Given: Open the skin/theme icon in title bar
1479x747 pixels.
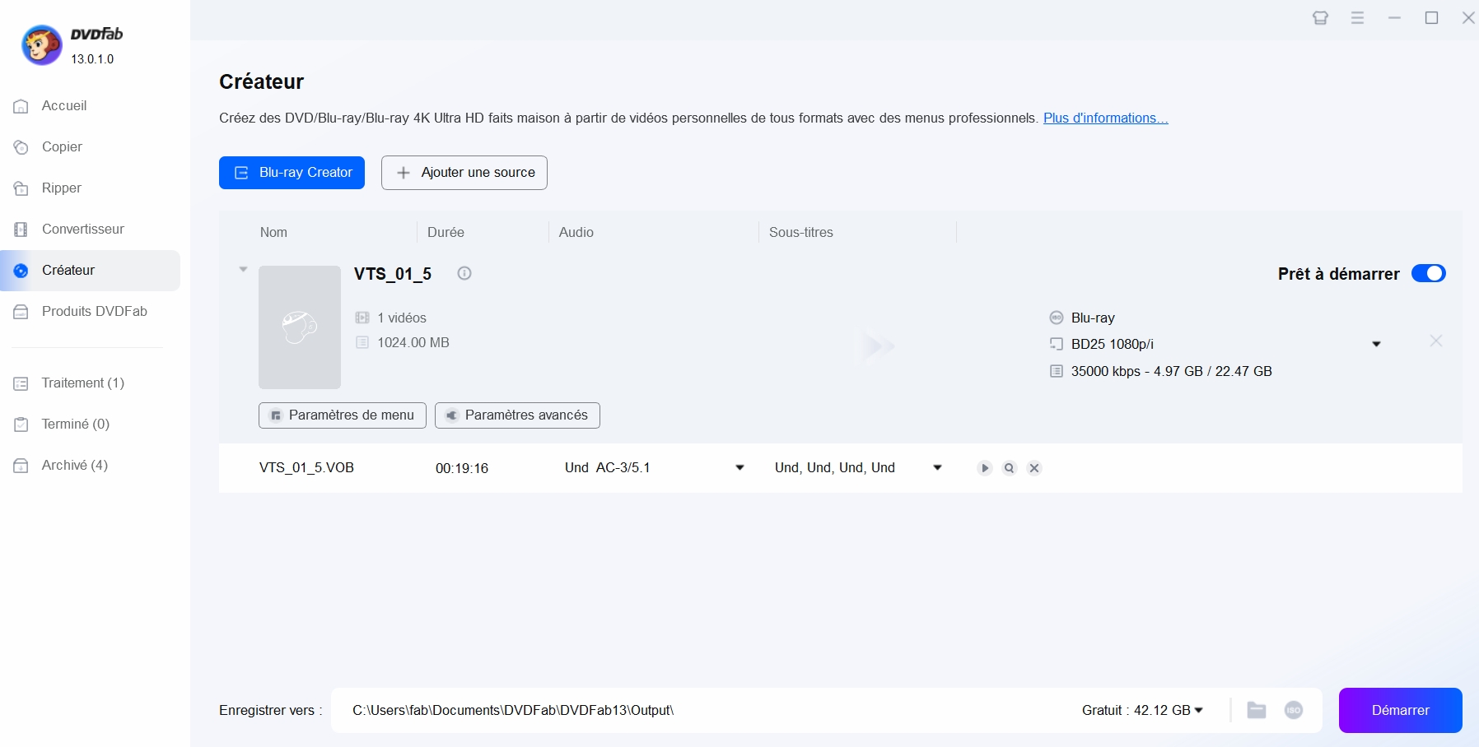Looking at the screenshot, I should [1320, 18].
